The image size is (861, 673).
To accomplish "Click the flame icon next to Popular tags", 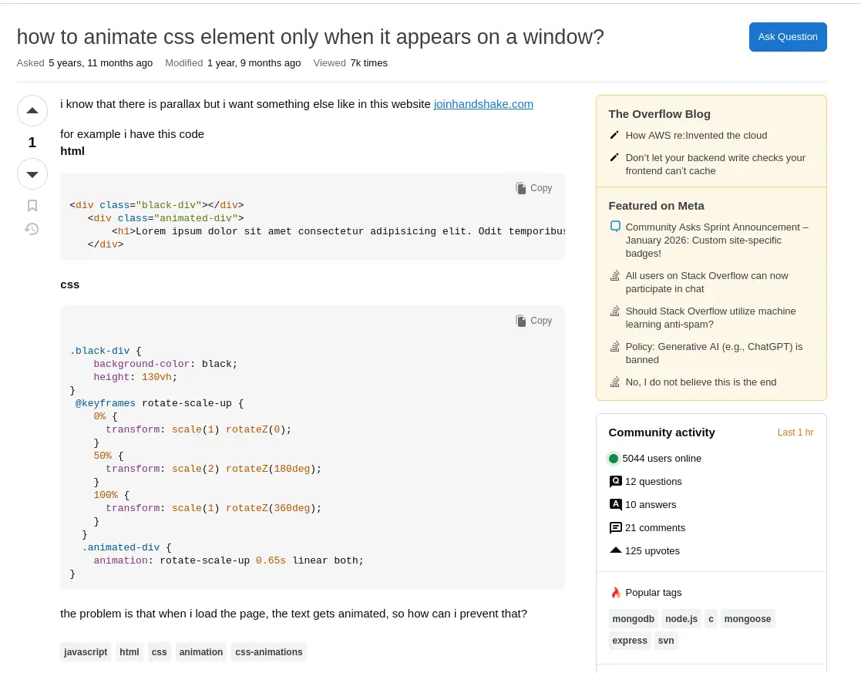I will 615,592.
